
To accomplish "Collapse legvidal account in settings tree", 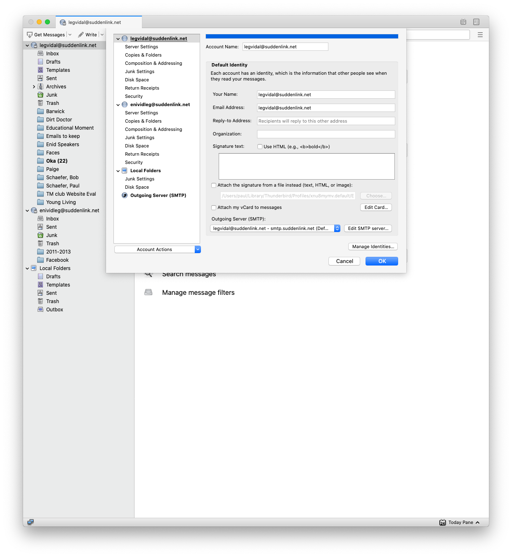I will [x=118, y=39].
